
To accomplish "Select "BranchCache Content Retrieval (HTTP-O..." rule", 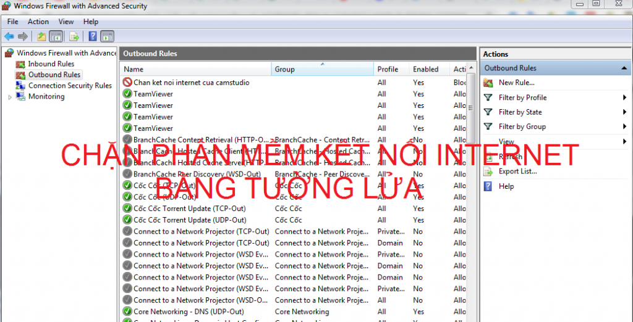I will point(201,140).
